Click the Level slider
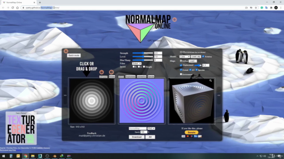Screen dimensions: 284x159 click(x=143, y=57)
